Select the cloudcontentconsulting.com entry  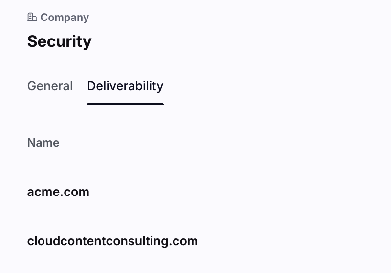tap(112, 241)
